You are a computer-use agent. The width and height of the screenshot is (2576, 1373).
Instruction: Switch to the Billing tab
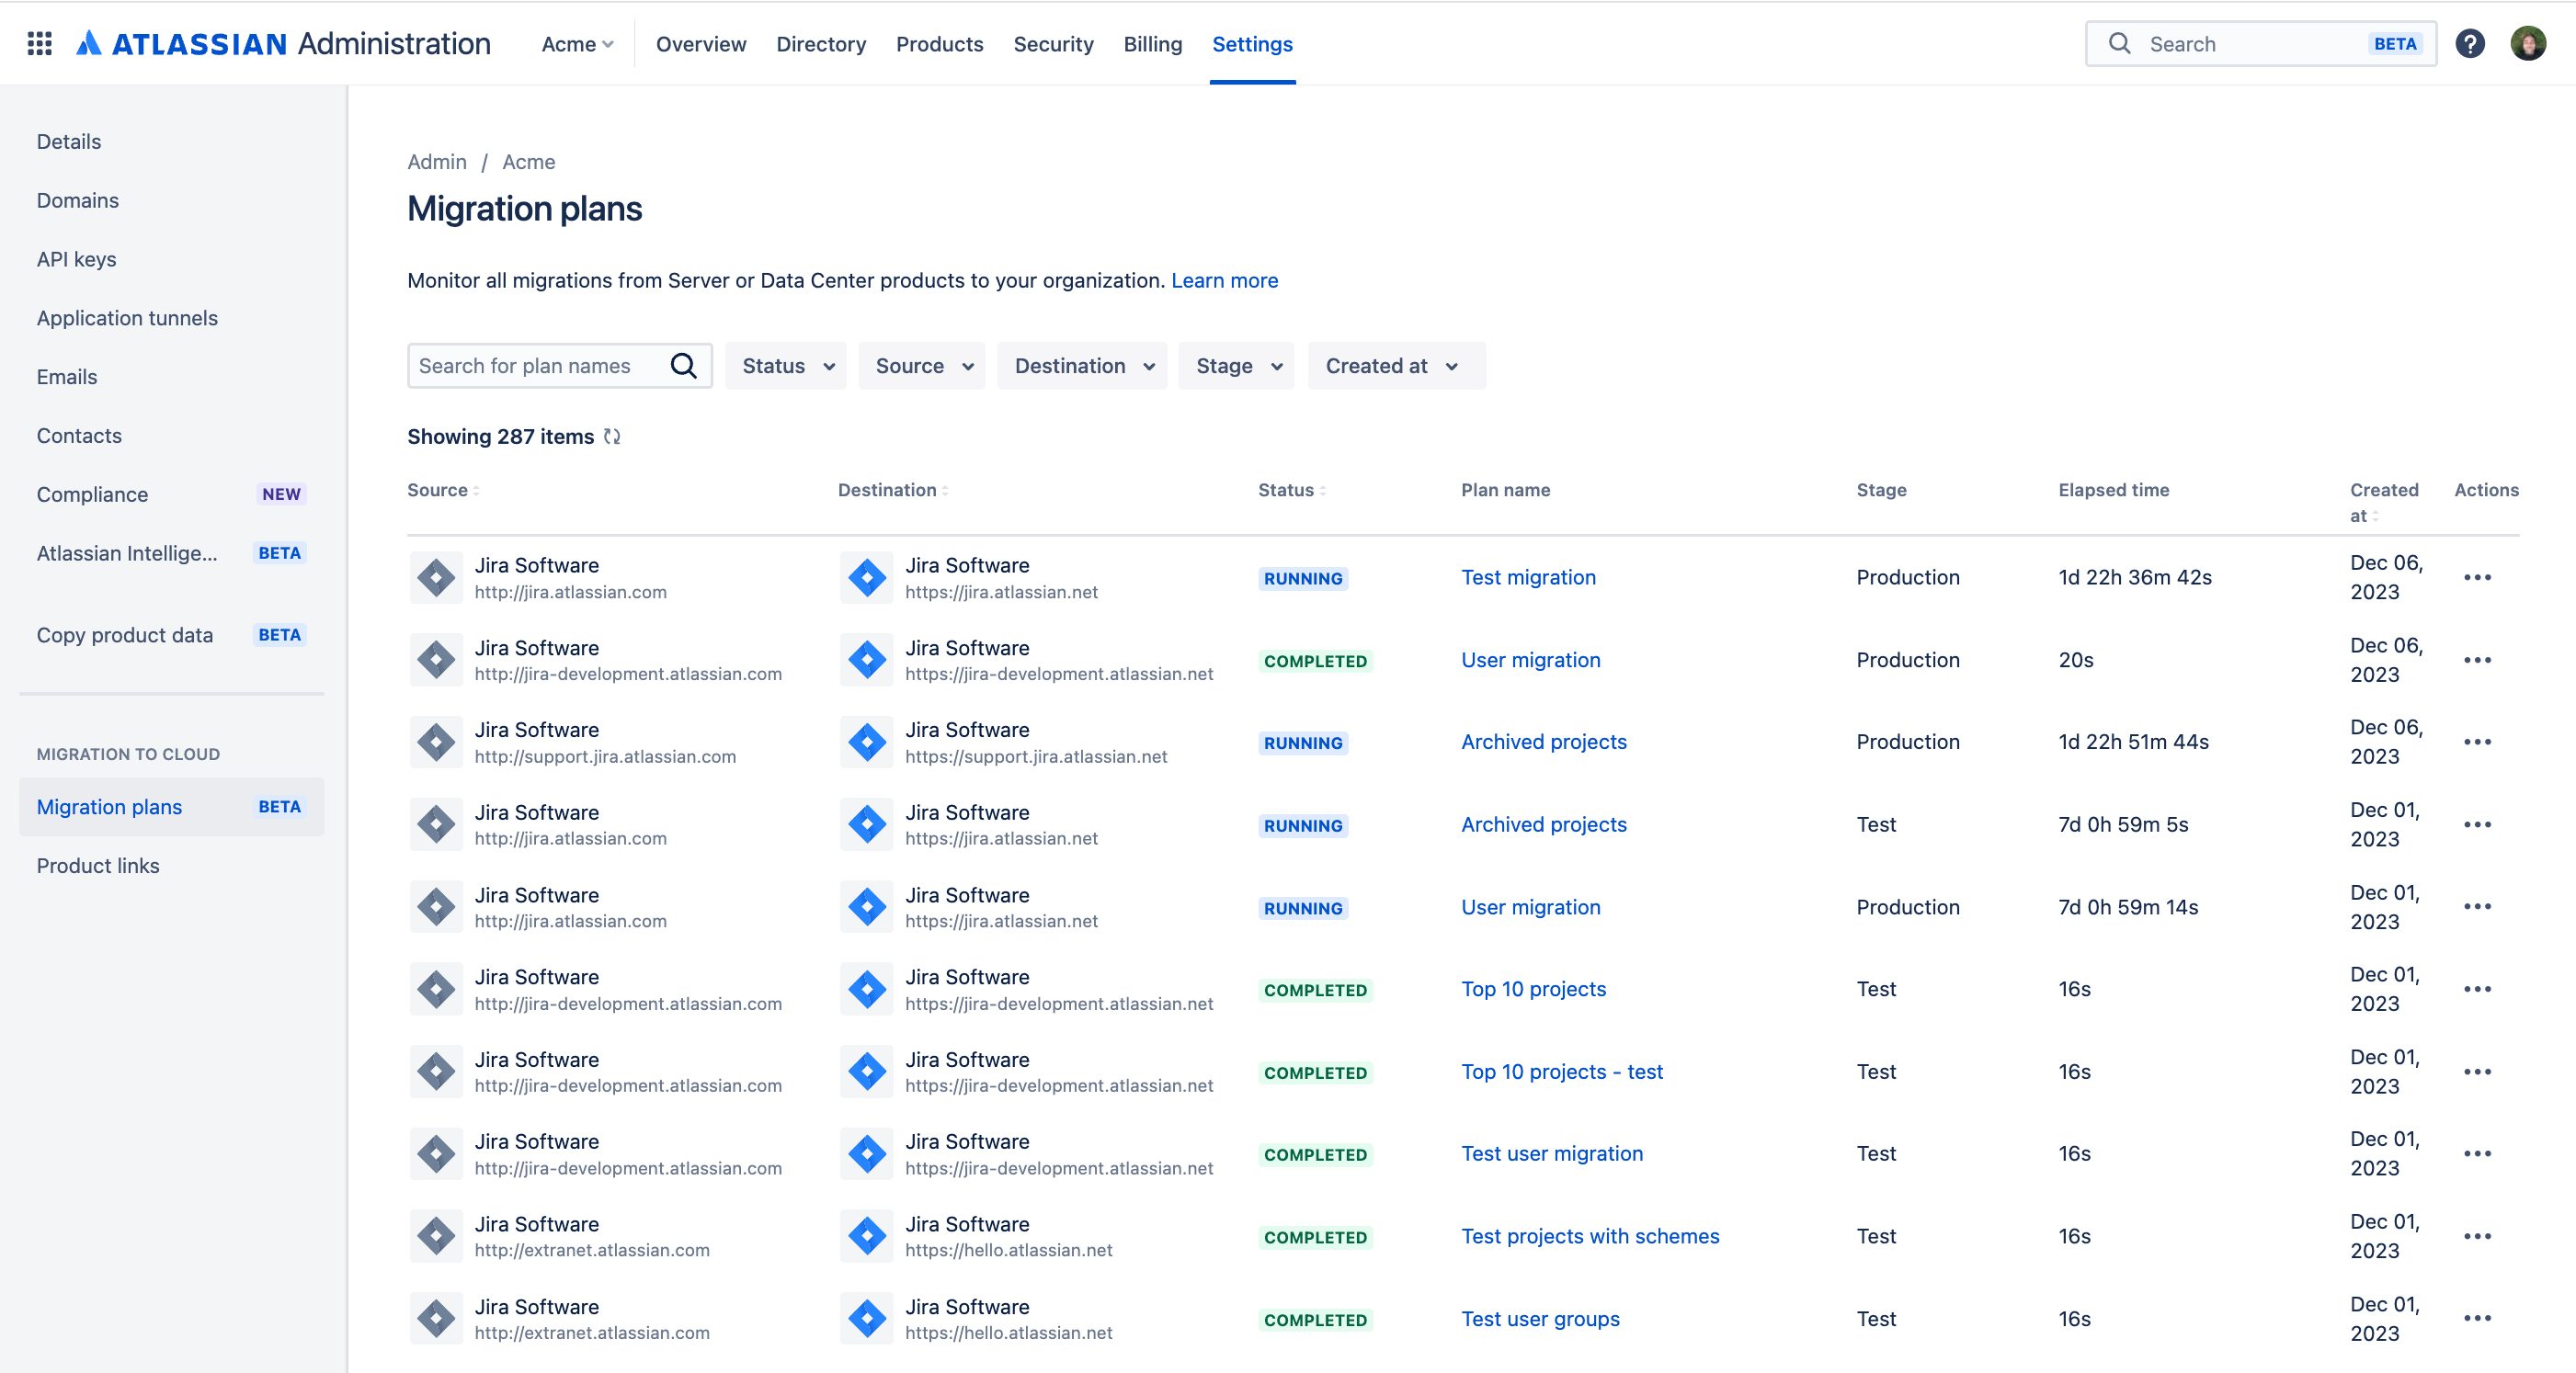[1152, 43]
